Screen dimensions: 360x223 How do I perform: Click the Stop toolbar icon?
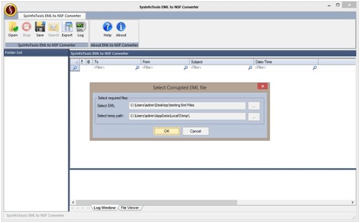point(26,29)
